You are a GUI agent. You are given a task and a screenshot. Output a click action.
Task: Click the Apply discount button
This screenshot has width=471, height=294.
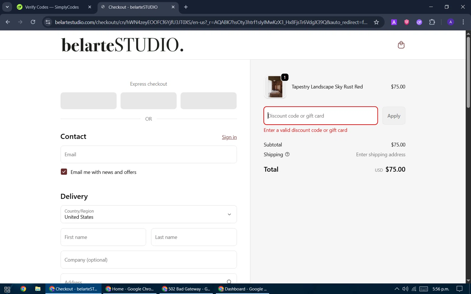coord(394,116)
